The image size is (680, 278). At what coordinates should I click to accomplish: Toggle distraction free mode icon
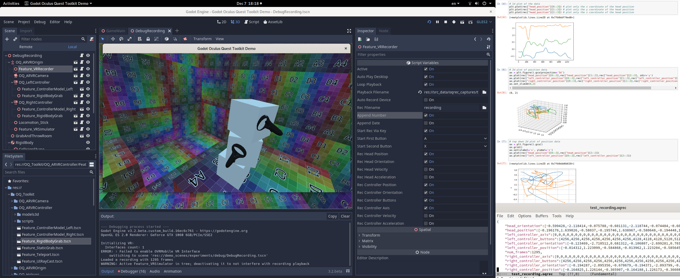(349, 31)
